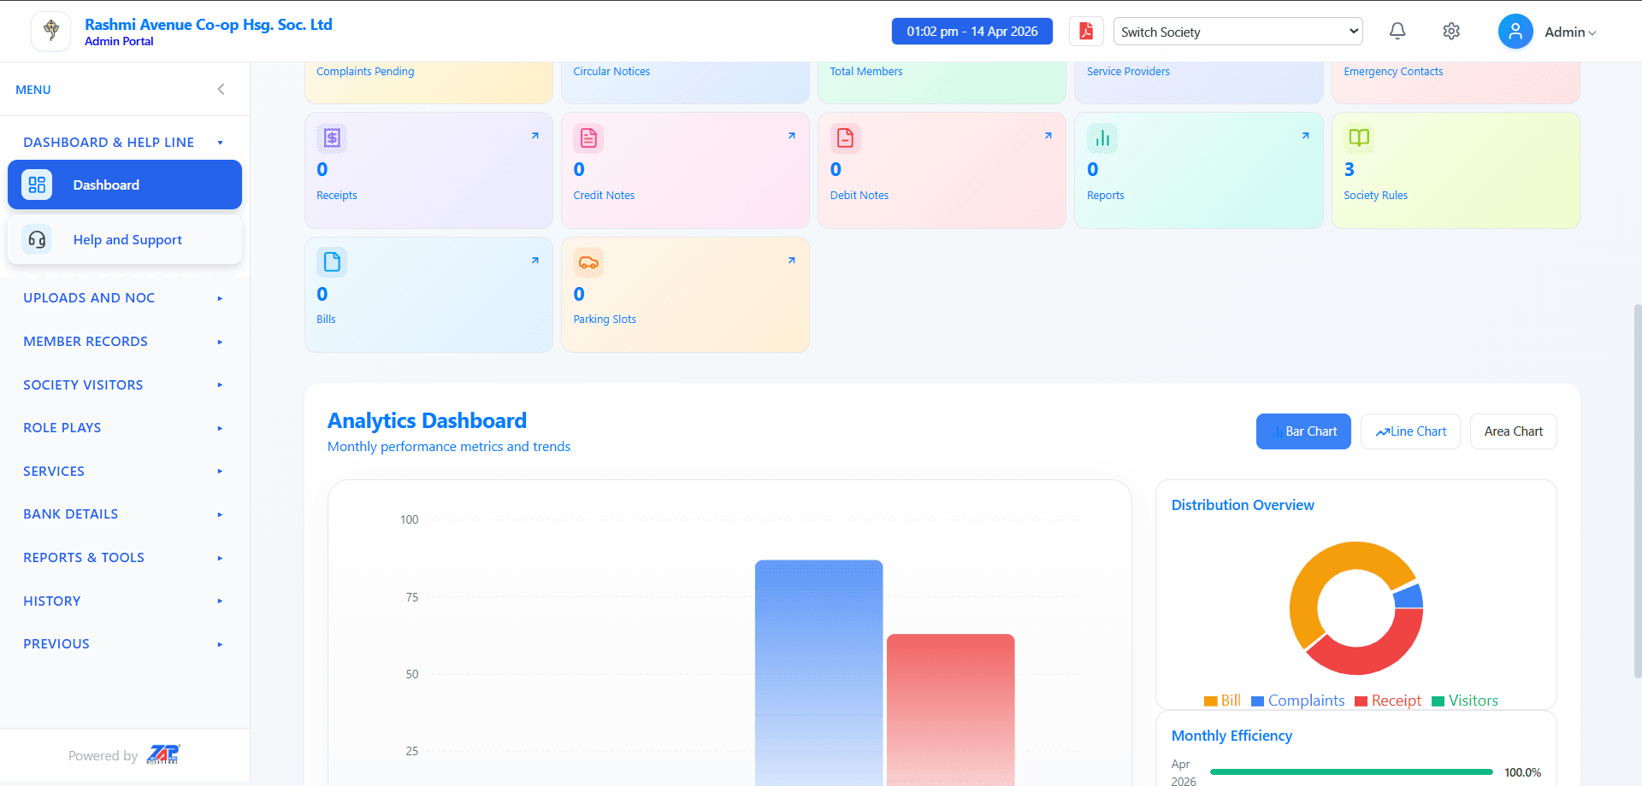Open Receipts card arrow icon
Viewport: 1642px width, 786px height.
(x=535, y=136)
